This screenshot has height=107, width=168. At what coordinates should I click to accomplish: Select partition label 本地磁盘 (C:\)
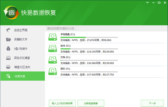point(68,34)
